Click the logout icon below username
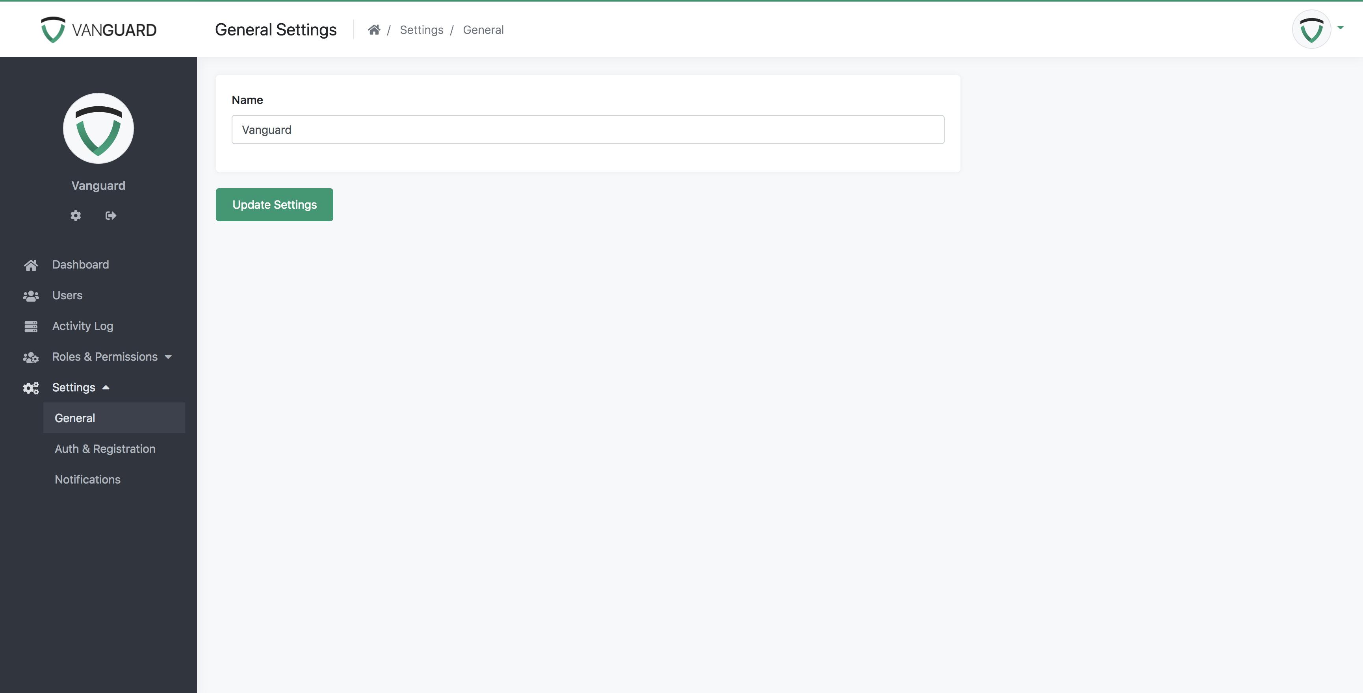Viewport: 1363px width, 693px height. 111,215
